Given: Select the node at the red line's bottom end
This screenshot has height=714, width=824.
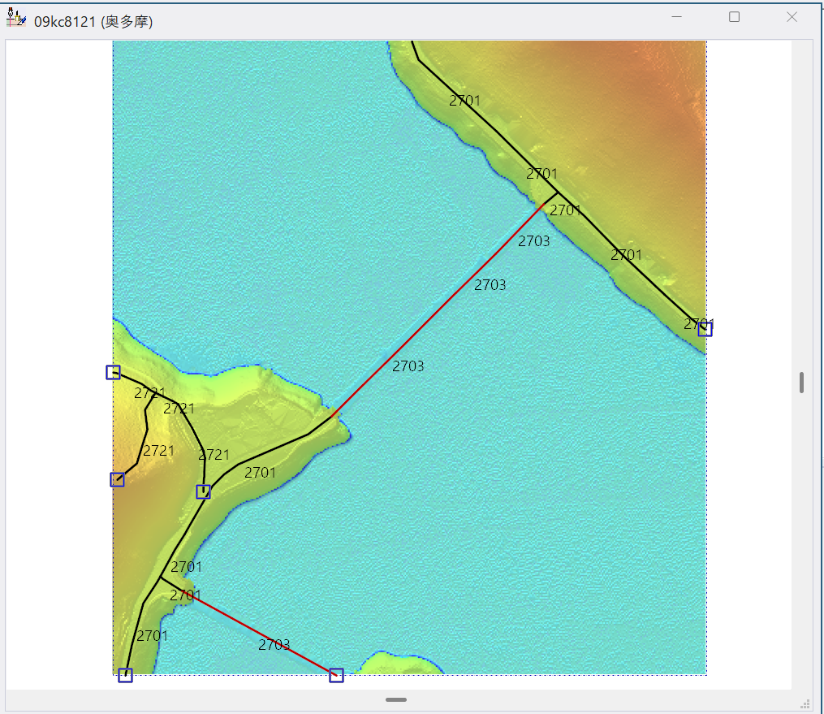Looking at the screenshot, I should (x=336, y=675).
